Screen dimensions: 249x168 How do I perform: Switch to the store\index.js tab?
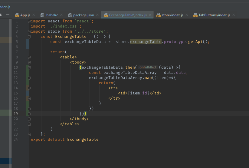click(172, 15)
